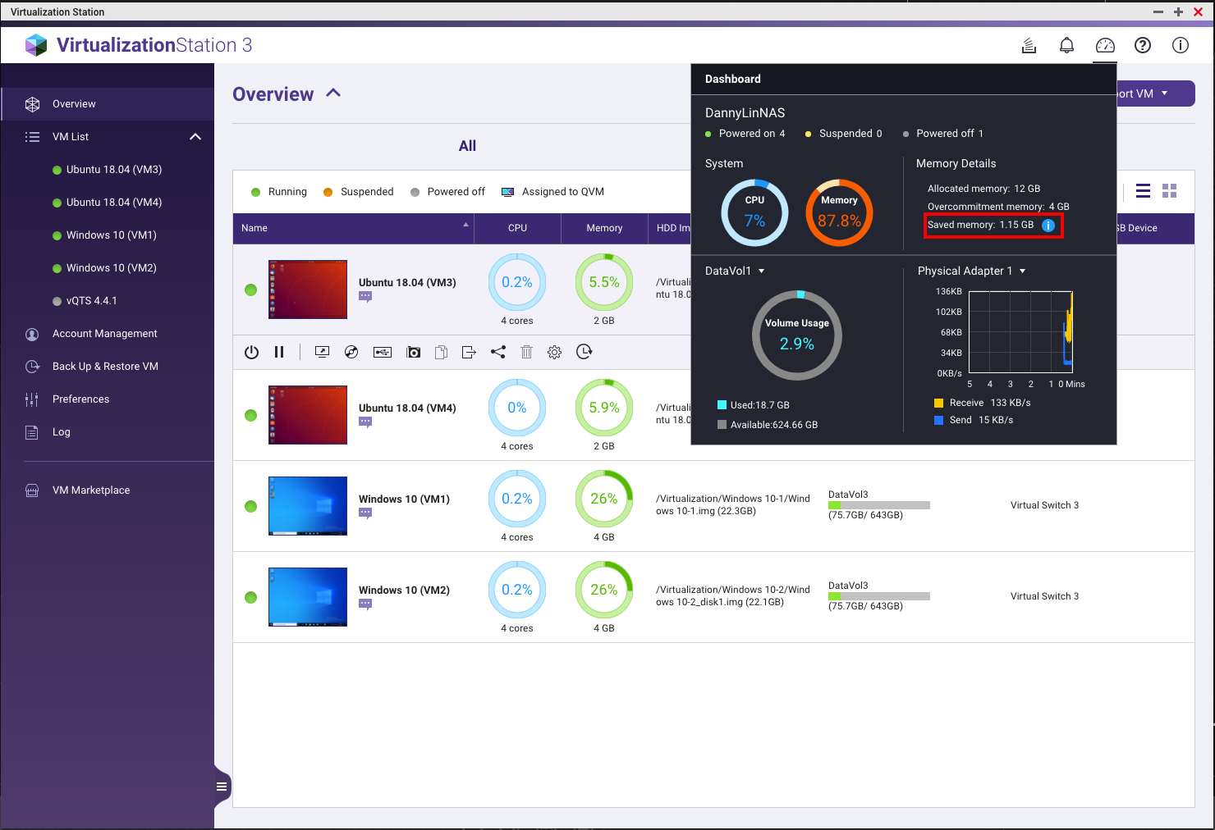Click the share icon in the VM toolbar

[498, 352]
